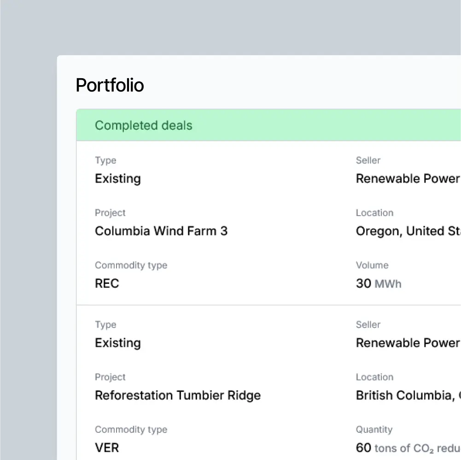
Task: Select the REC commodity type value
Action: (107, 283)
